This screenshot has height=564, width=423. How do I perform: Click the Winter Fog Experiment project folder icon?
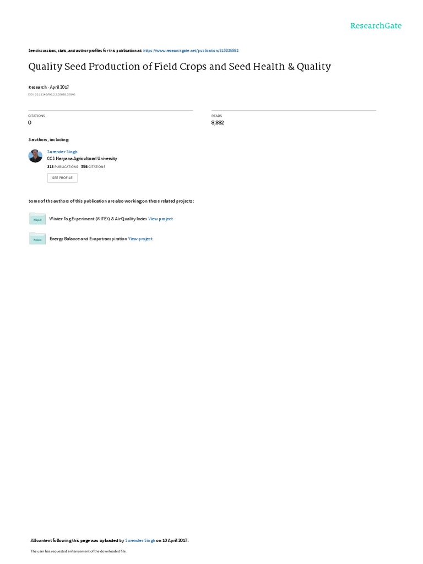(x=37, y=219)
